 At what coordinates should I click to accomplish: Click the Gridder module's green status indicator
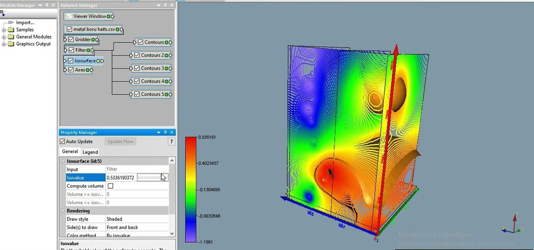(94, 40)
